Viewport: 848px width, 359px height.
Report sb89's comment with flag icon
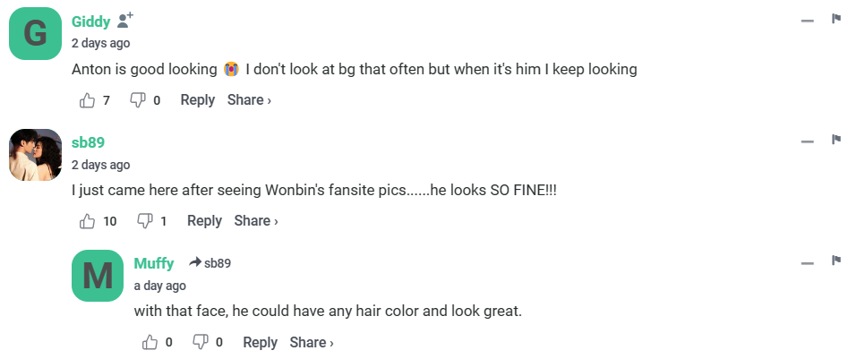(835, 140)
